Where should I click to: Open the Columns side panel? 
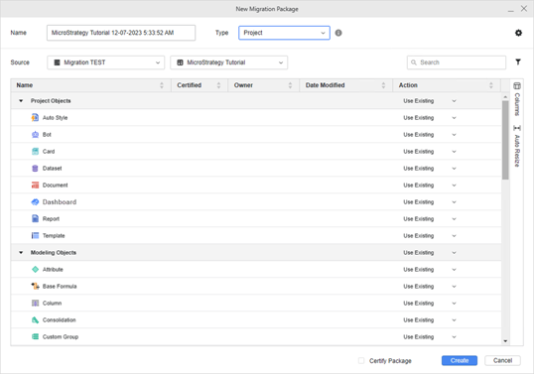[x=517, y=99]
